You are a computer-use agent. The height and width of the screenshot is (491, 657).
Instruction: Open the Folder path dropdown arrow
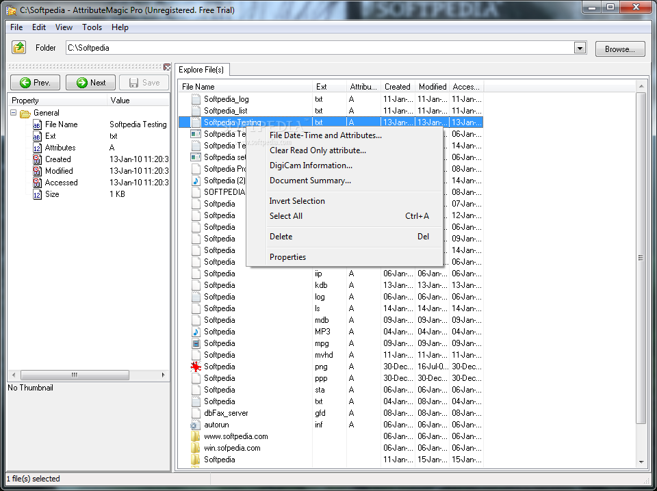click(580, 48)
